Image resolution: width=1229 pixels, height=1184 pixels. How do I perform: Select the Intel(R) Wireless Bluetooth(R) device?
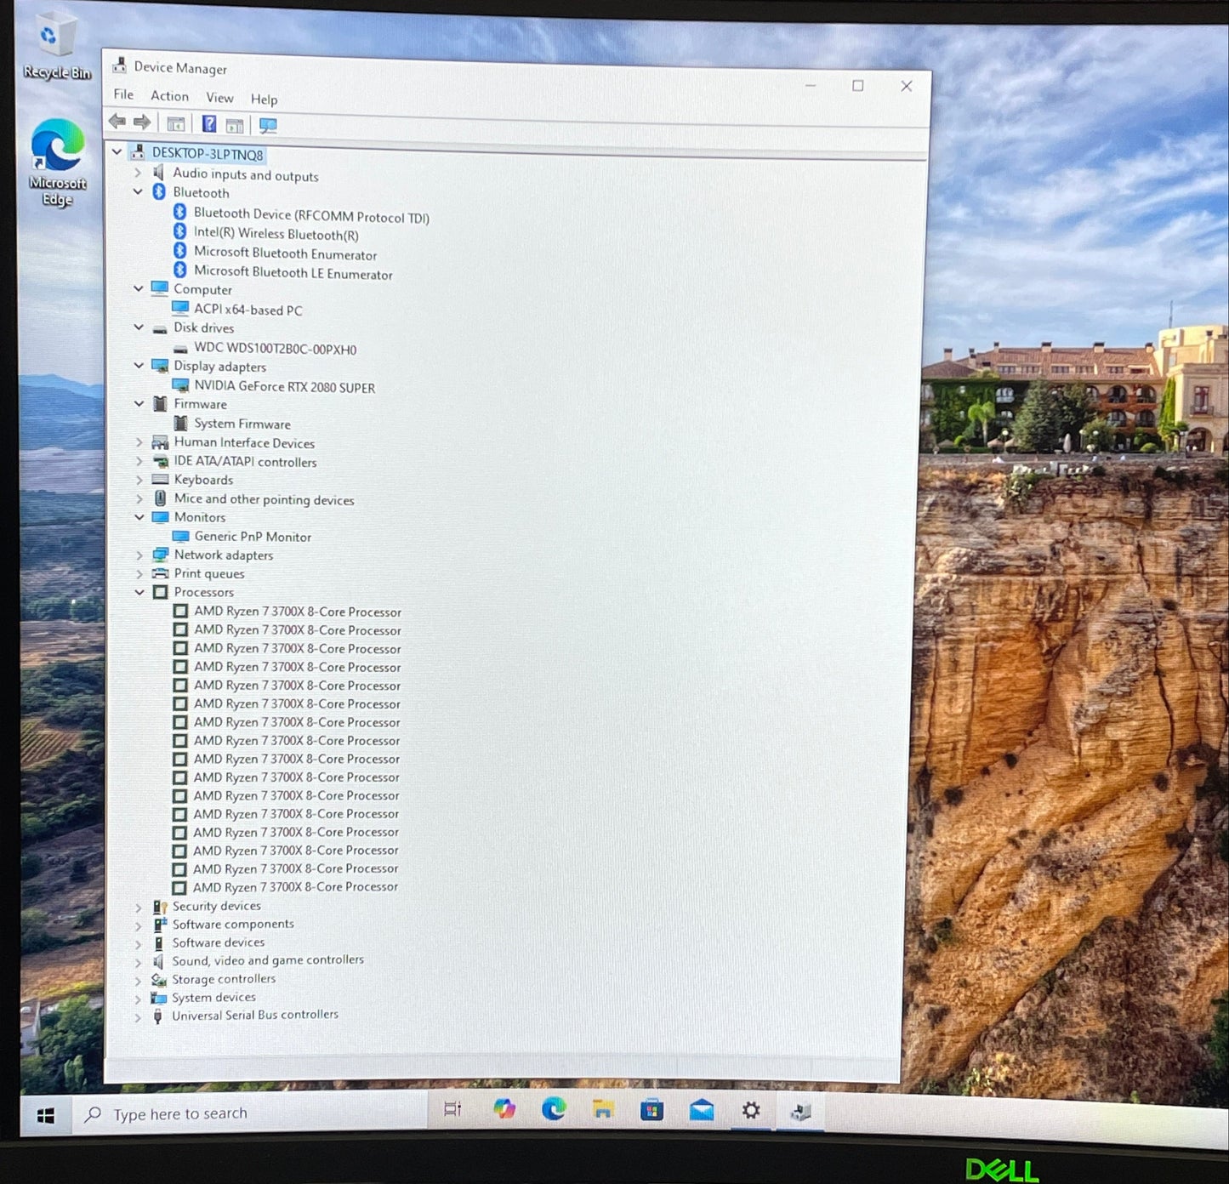click(x=276, y=234)
